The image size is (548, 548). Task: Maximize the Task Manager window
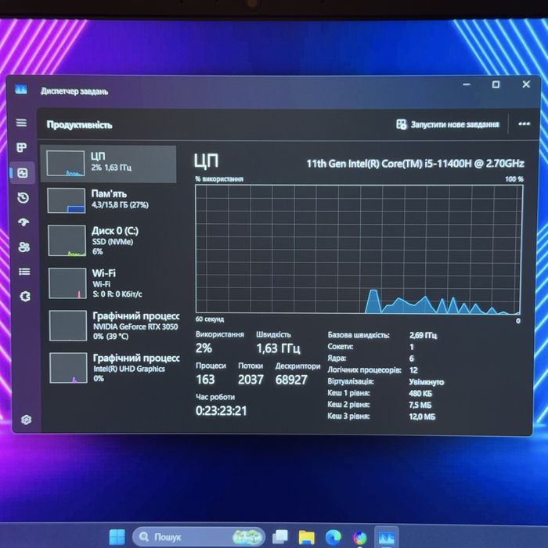(x=496, y=85)
